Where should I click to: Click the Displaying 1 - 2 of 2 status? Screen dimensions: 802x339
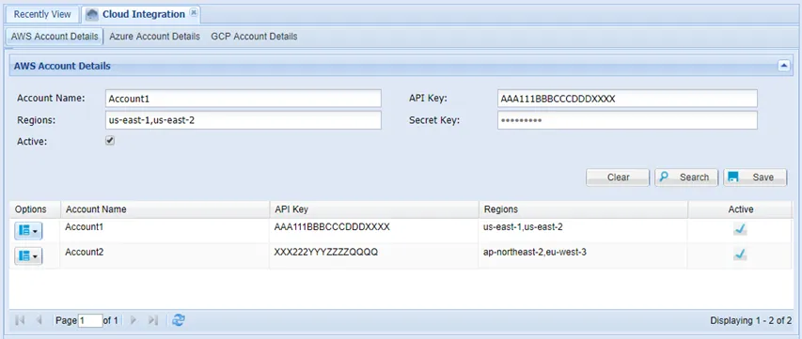(751, 320)
